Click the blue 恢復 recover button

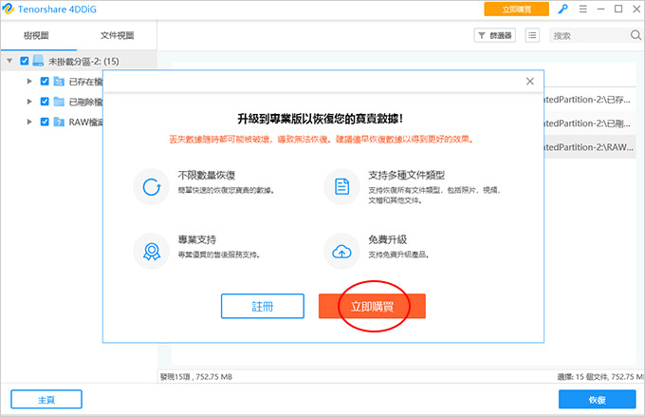(597, 399)
